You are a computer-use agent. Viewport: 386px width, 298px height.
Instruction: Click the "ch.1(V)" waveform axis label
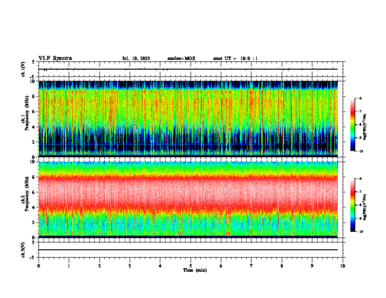(x=23, y=69)
